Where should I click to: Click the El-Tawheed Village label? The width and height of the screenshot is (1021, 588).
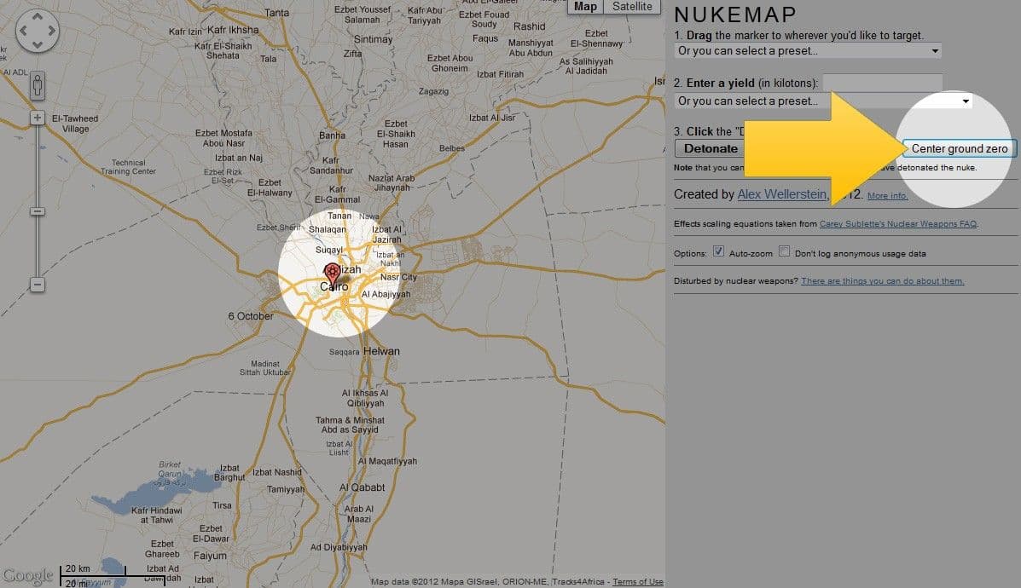pyautogui.click(x=75, y=124)
